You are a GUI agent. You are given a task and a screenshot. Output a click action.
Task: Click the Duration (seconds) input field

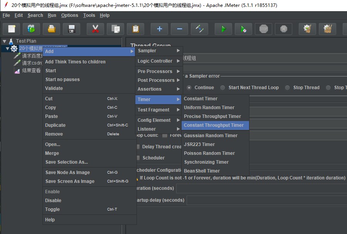(261, 189)
